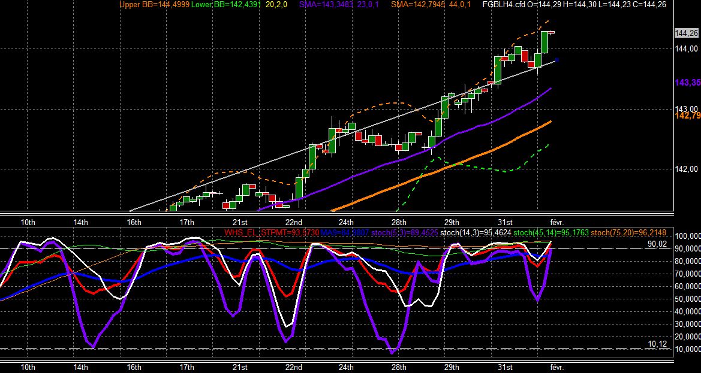Click the orange 142,79 SMA axis value
701x373 pixels.
(x=688, y=116)
